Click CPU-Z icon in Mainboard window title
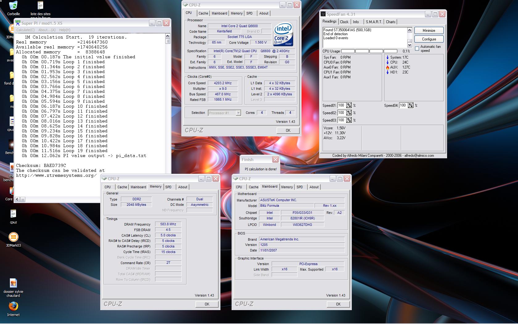518x324 pixels. point(236,179)
